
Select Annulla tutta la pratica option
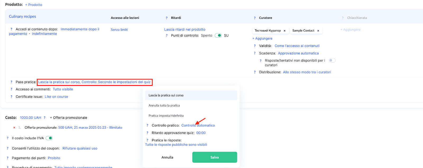point(164,105)
